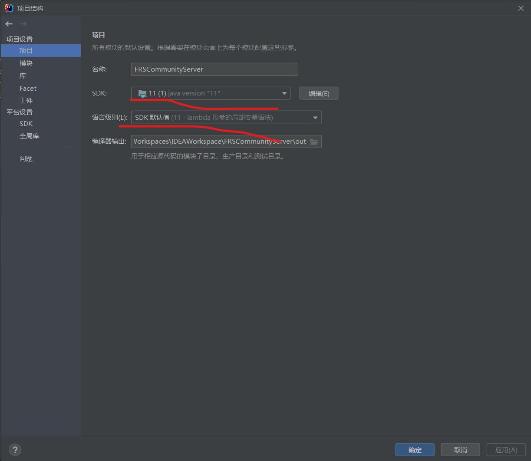Click the forward navigation arrow

point(23,24)
